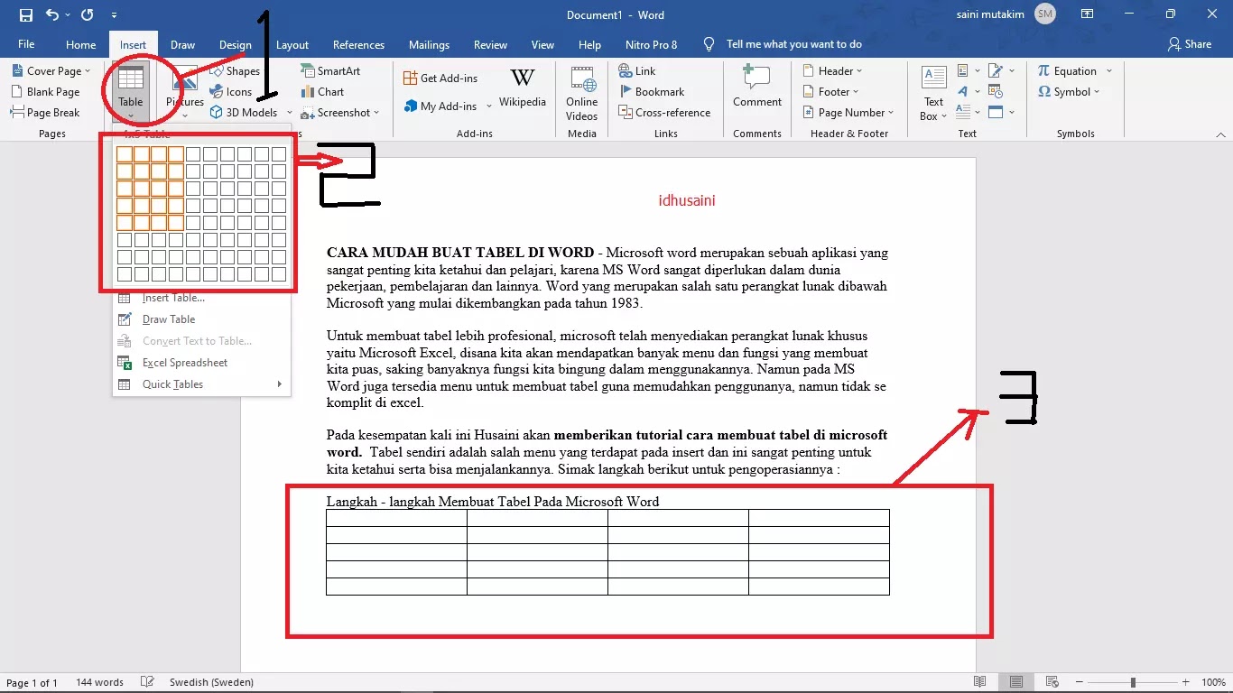Open the Wikipedia add-in

click(x=523, y=88)
